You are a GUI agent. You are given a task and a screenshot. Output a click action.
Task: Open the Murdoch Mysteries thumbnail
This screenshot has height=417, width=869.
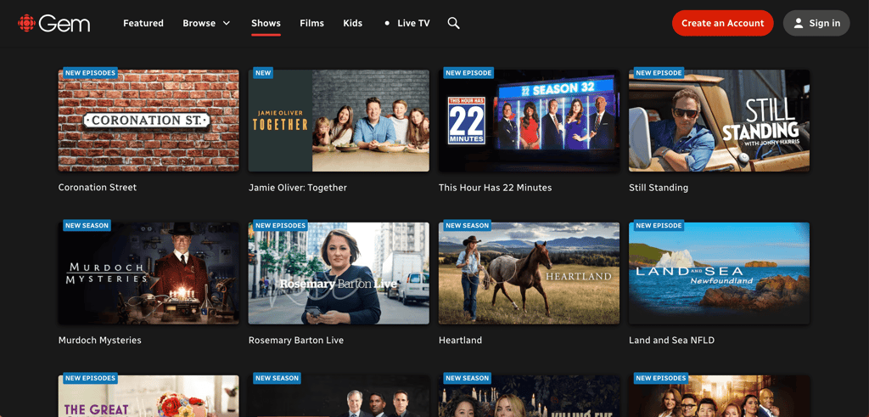pos(149,273)
